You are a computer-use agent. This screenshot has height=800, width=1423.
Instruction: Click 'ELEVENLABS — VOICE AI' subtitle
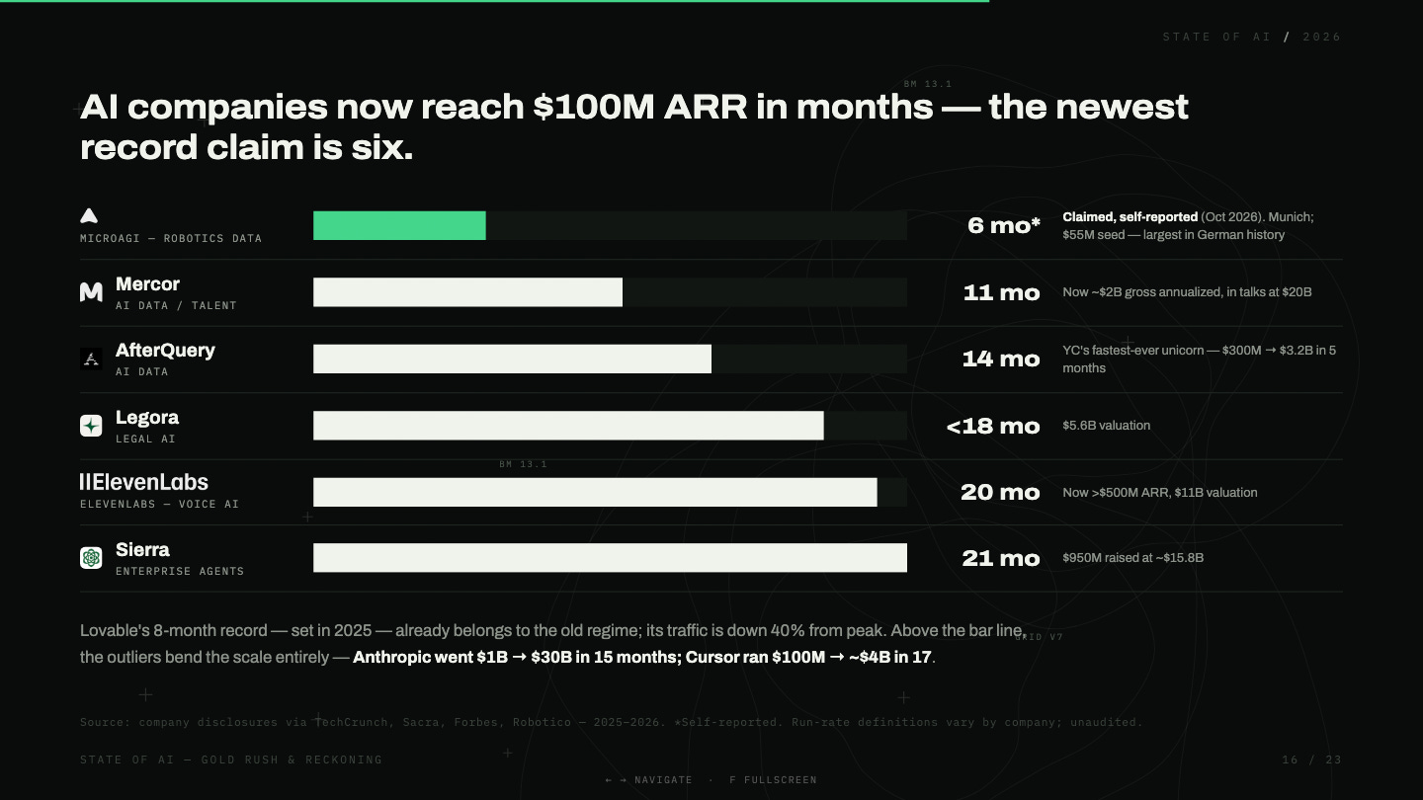click(x=159, y=504)
